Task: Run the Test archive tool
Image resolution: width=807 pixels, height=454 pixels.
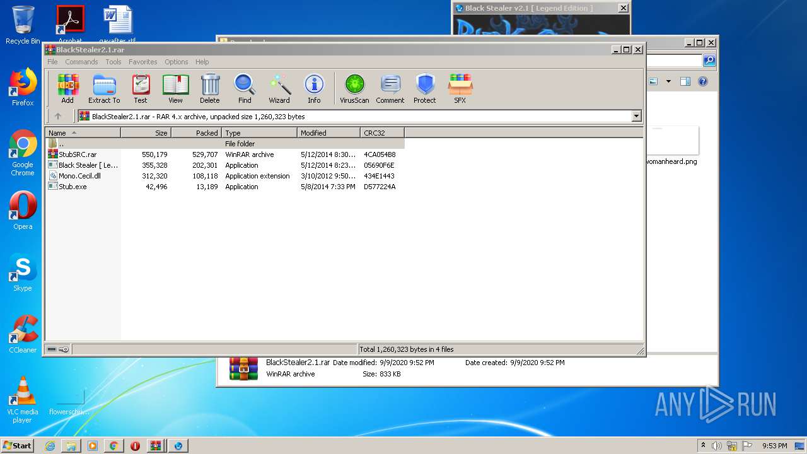Action: [141, 88]
